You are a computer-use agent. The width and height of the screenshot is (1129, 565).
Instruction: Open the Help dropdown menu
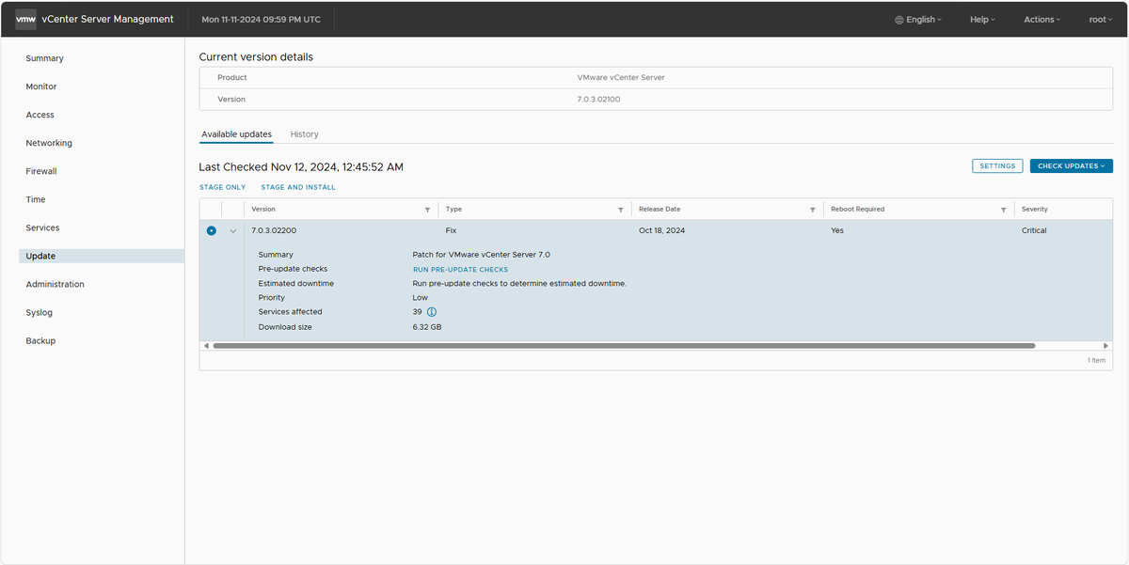[982, 20]
